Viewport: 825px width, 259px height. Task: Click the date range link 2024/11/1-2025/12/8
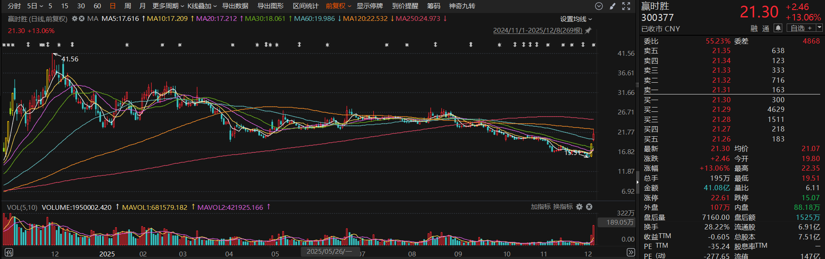(538, 30)
